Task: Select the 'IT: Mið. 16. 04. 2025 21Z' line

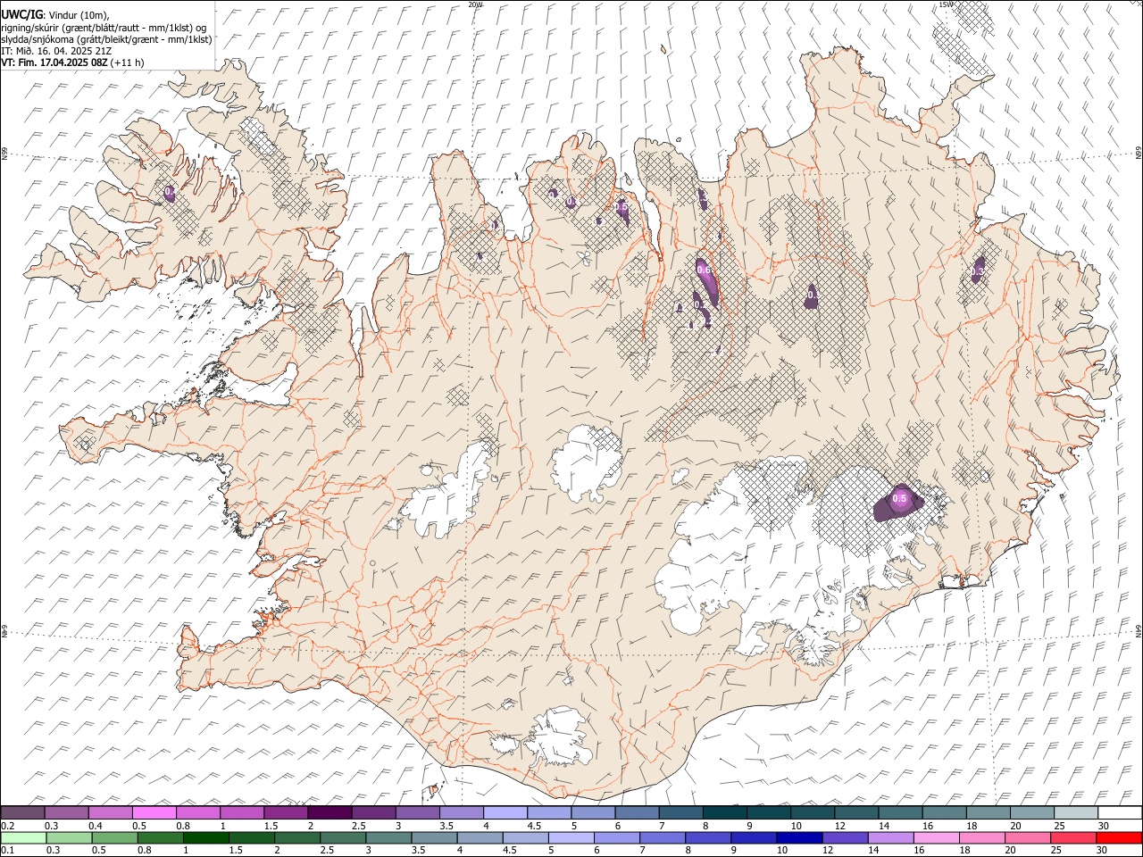Action: coord(56,51)
